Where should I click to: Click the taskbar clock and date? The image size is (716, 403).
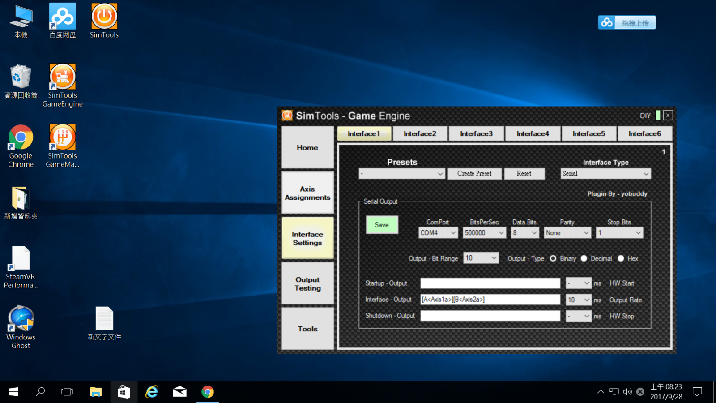(x=666, y=392)
